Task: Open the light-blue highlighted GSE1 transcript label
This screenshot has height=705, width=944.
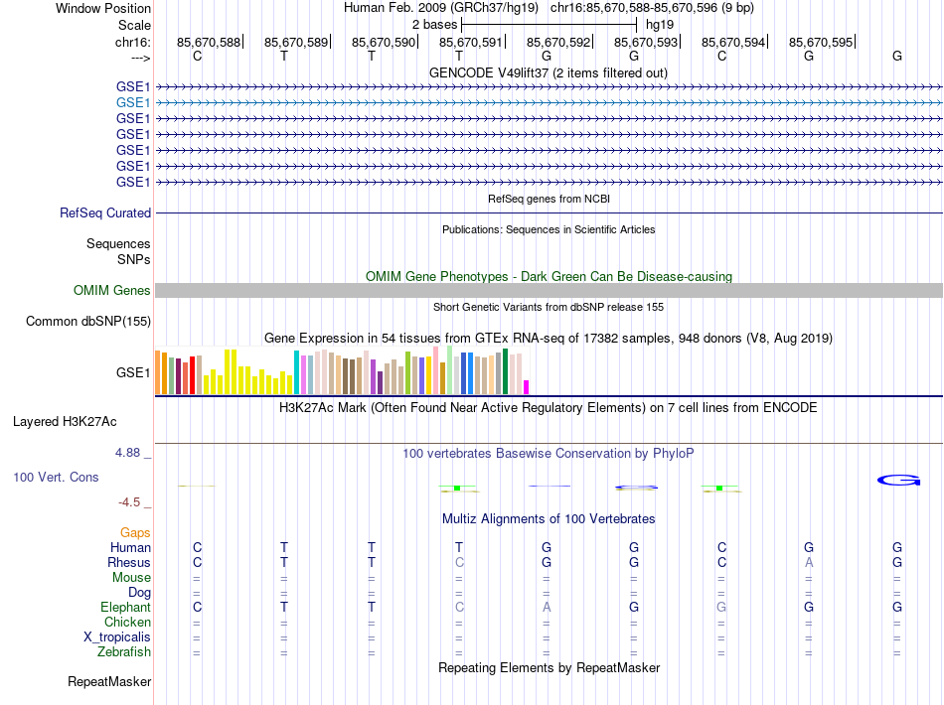Action: (133, 102)
